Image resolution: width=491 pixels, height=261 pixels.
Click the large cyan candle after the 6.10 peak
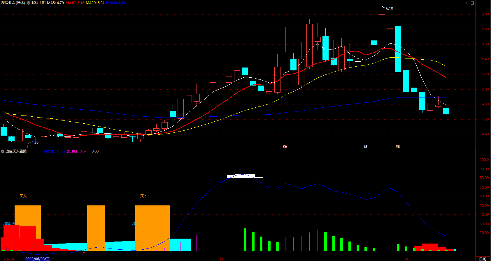[x=398, y=49]
